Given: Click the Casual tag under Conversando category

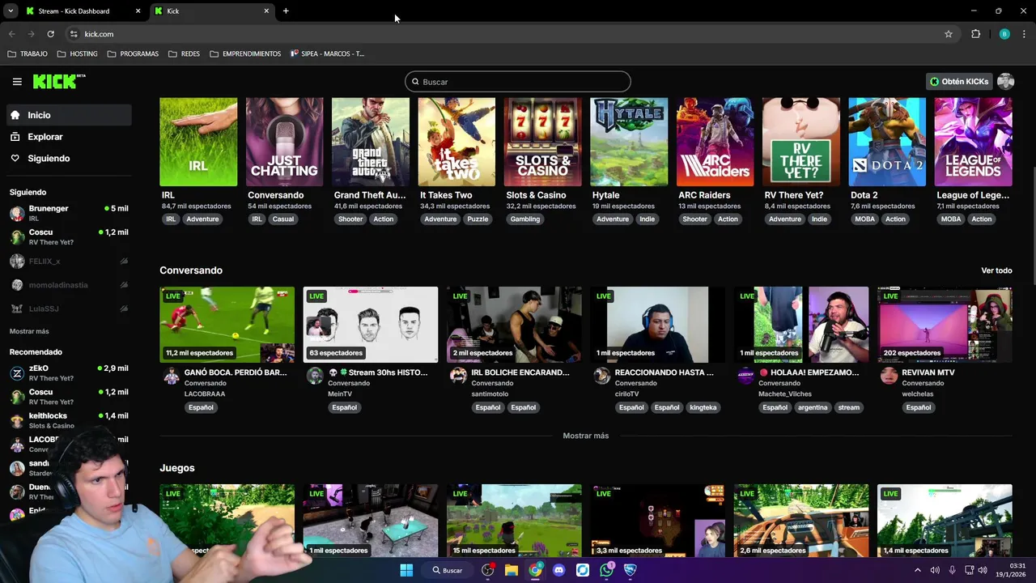Looking at the screenshot, I should (283, 219).
